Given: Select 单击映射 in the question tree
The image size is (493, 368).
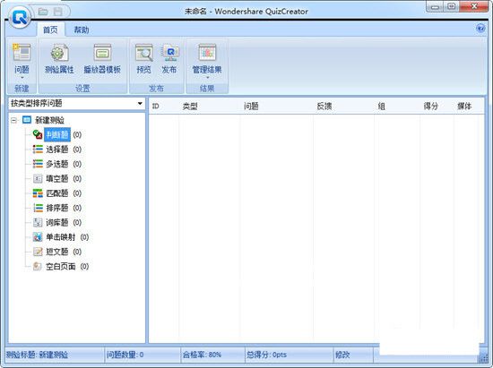Looking at the screenshot, I should tap(61, 237).
